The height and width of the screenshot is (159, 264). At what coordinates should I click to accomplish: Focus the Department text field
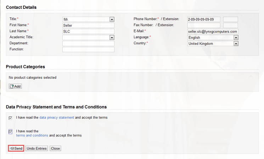pyautogui.click(x=88, y=43)
